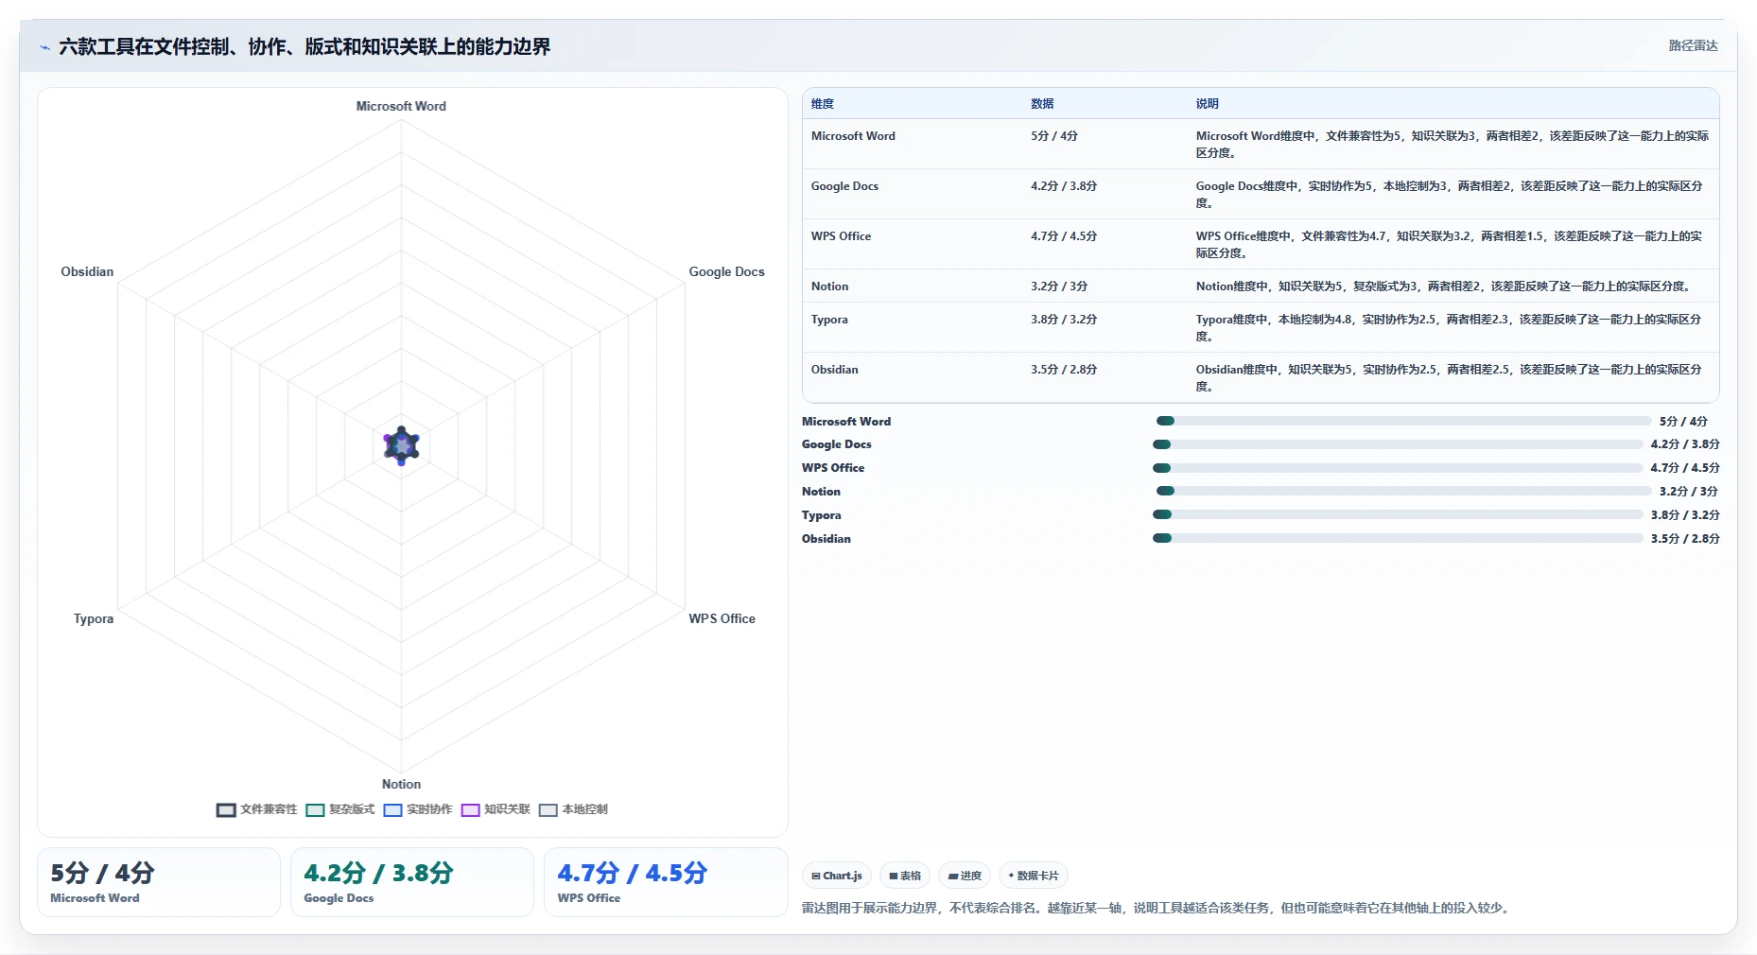Click the 数据卡片 tag chip
The height and width of the screenshot is (955, 1757).
tap(1034, 876)
